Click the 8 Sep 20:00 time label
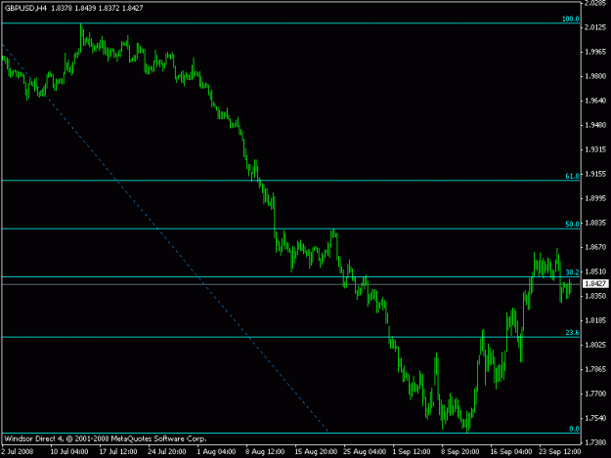Image resolution: width=611 pixels, height=458 pixels. click(x=460, y=452)
